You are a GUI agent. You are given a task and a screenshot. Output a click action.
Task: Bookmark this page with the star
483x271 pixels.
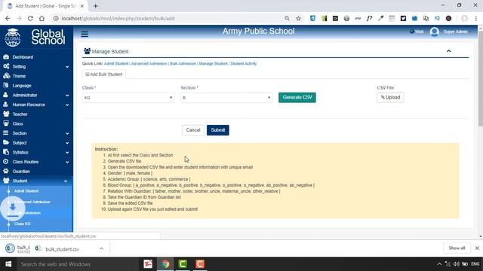coord(299,18)
